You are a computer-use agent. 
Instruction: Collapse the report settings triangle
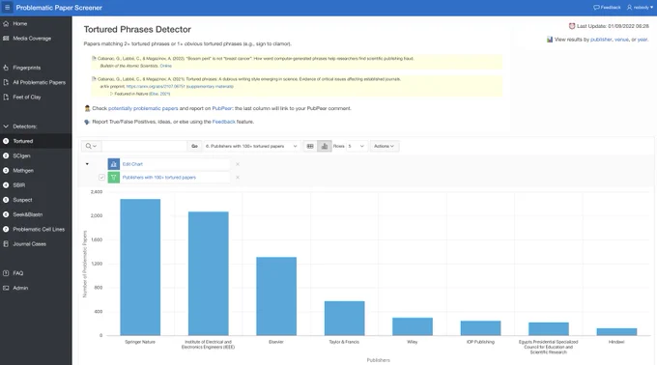point(87,164)
